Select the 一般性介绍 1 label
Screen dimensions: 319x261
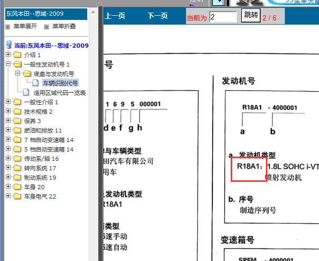click(41, 102)
